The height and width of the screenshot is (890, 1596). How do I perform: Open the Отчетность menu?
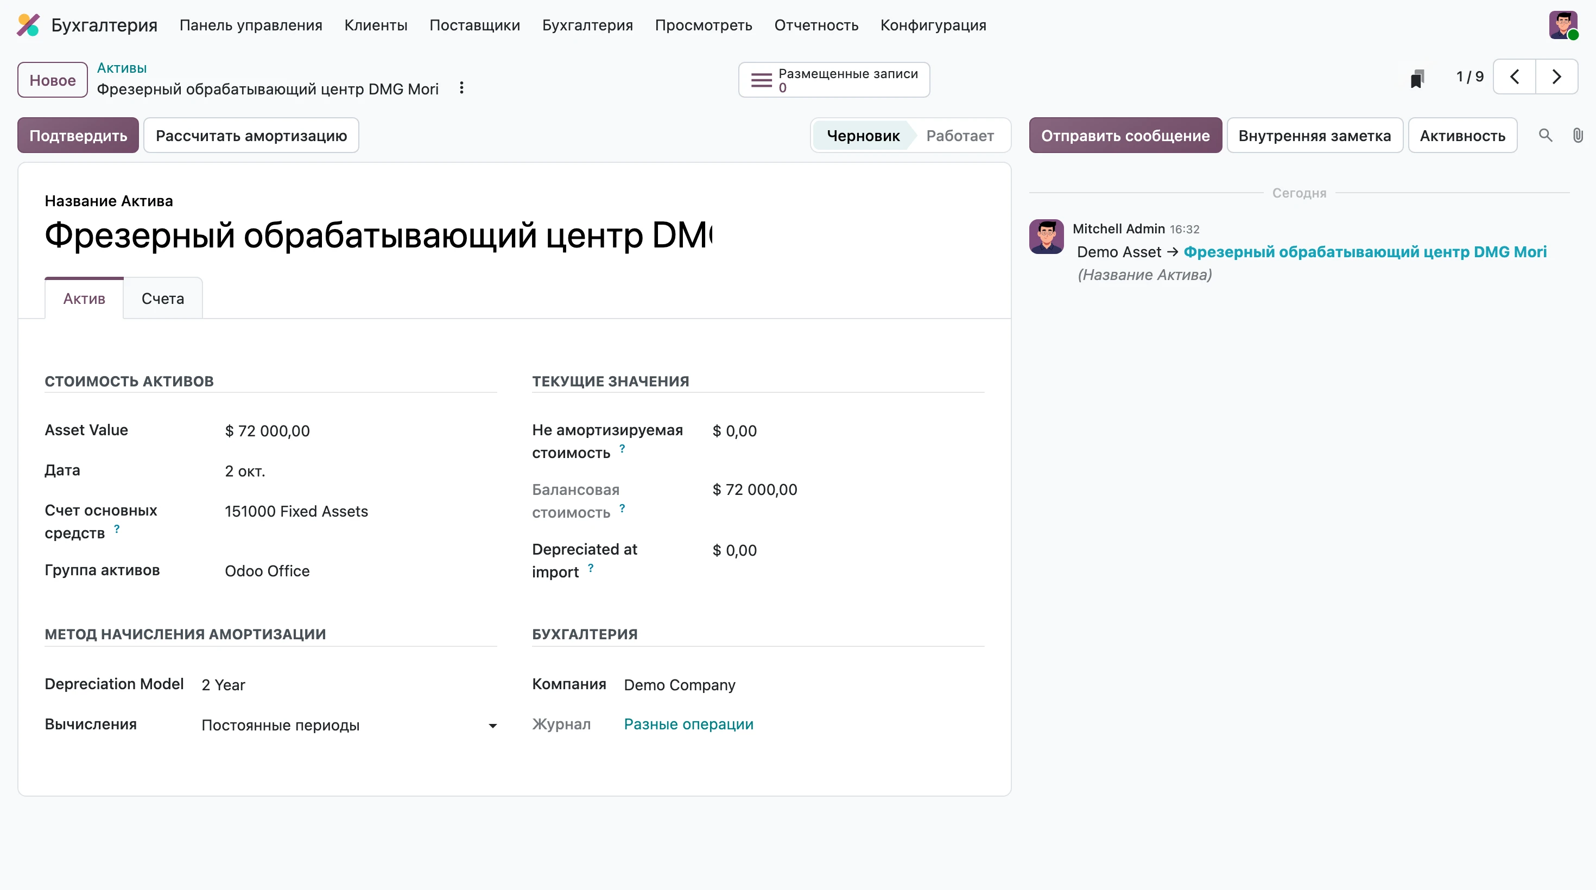coord(816,25)
